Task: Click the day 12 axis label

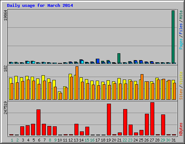Action: pos(70,140)
